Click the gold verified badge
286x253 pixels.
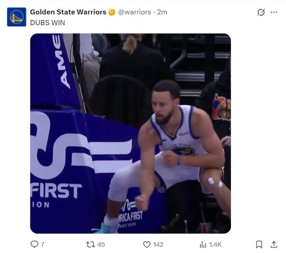112,12
